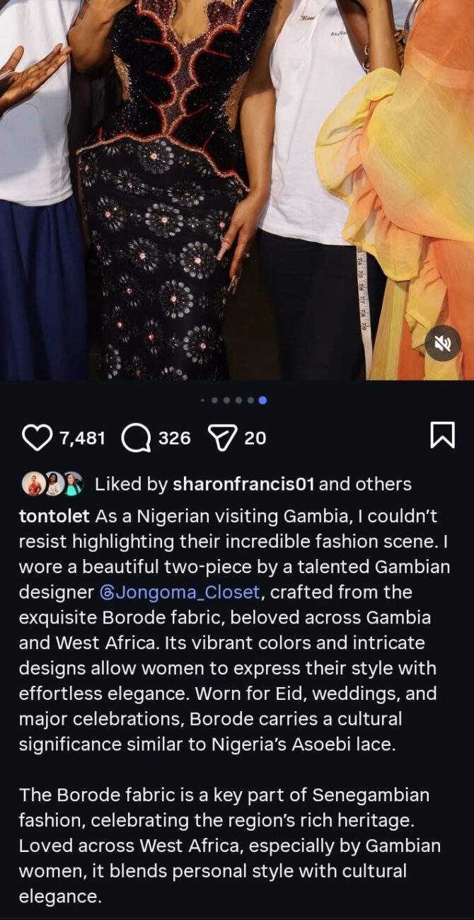Tap the photo to pause the video
The image size is (474, 920).
pos(237,191)
